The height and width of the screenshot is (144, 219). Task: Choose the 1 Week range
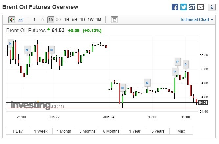[41, 131]
